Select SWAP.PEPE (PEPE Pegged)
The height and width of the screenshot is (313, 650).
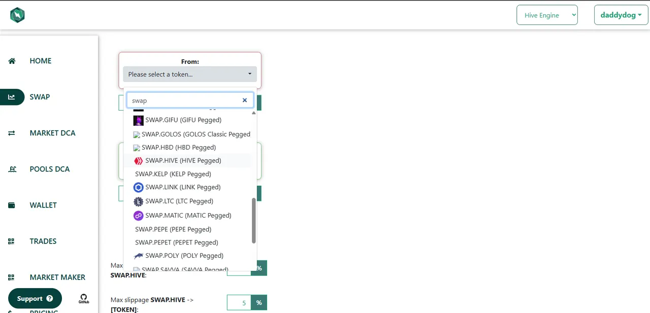pyautogui.click(x=188, y=229)
